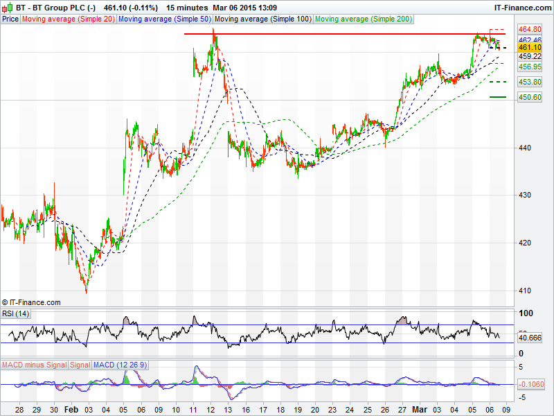Click the Mar month label on time axis

(421, 410)
